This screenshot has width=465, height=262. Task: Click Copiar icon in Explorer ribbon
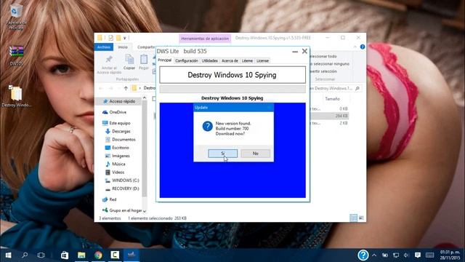(x=129, y=60)
